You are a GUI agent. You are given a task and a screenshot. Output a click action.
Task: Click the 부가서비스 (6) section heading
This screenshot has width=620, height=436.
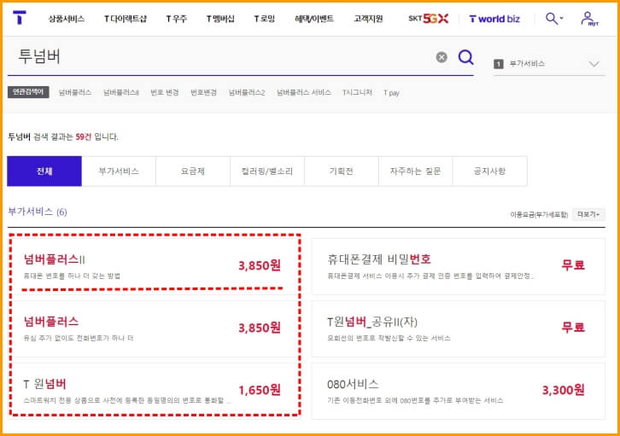point(38,212)
